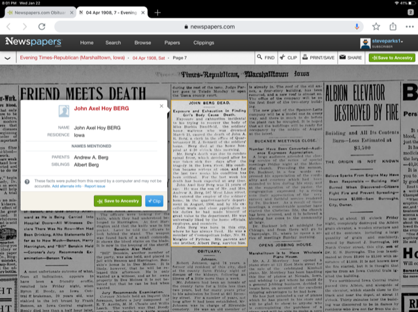The image size is (418, 312).
Task: Go forward with the browser forward arrow
Action: 25,27
